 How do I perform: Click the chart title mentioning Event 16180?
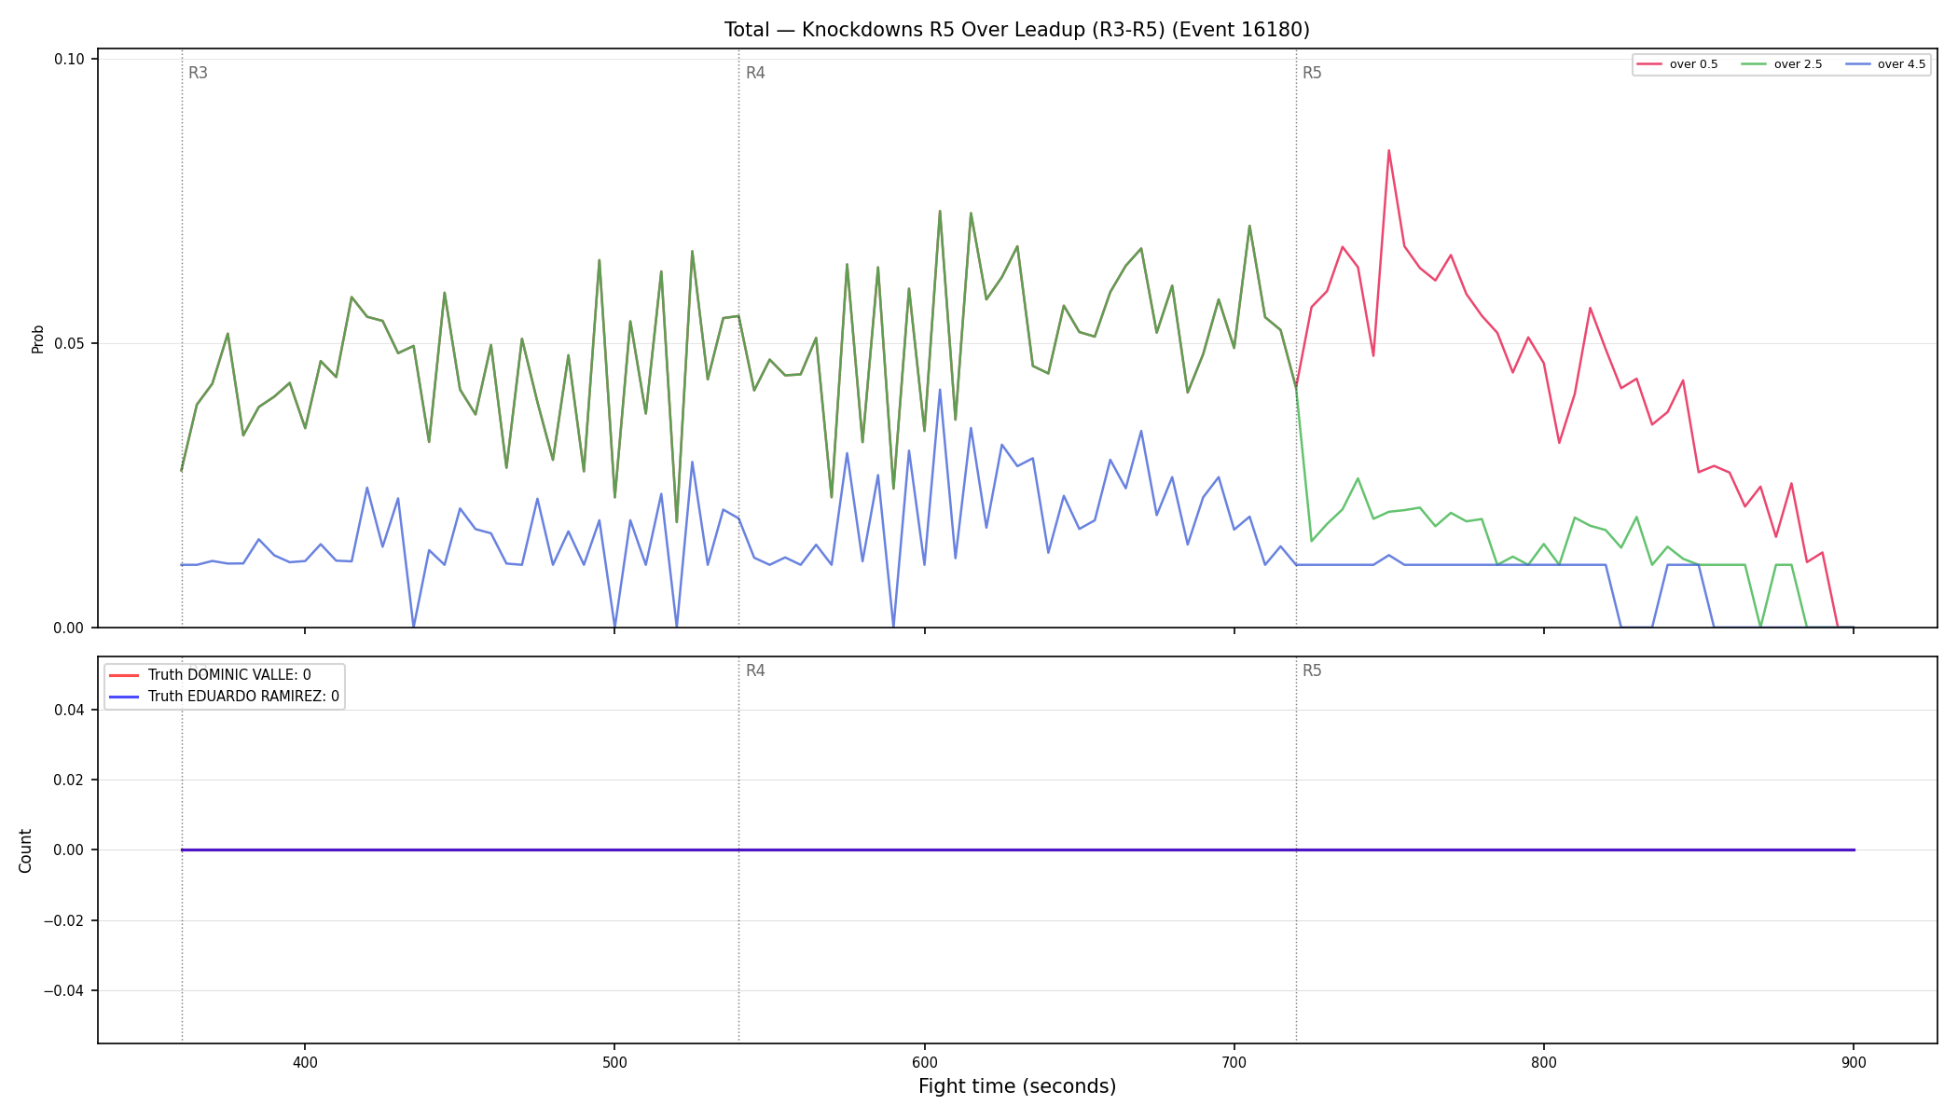(x=1016, y=30)
